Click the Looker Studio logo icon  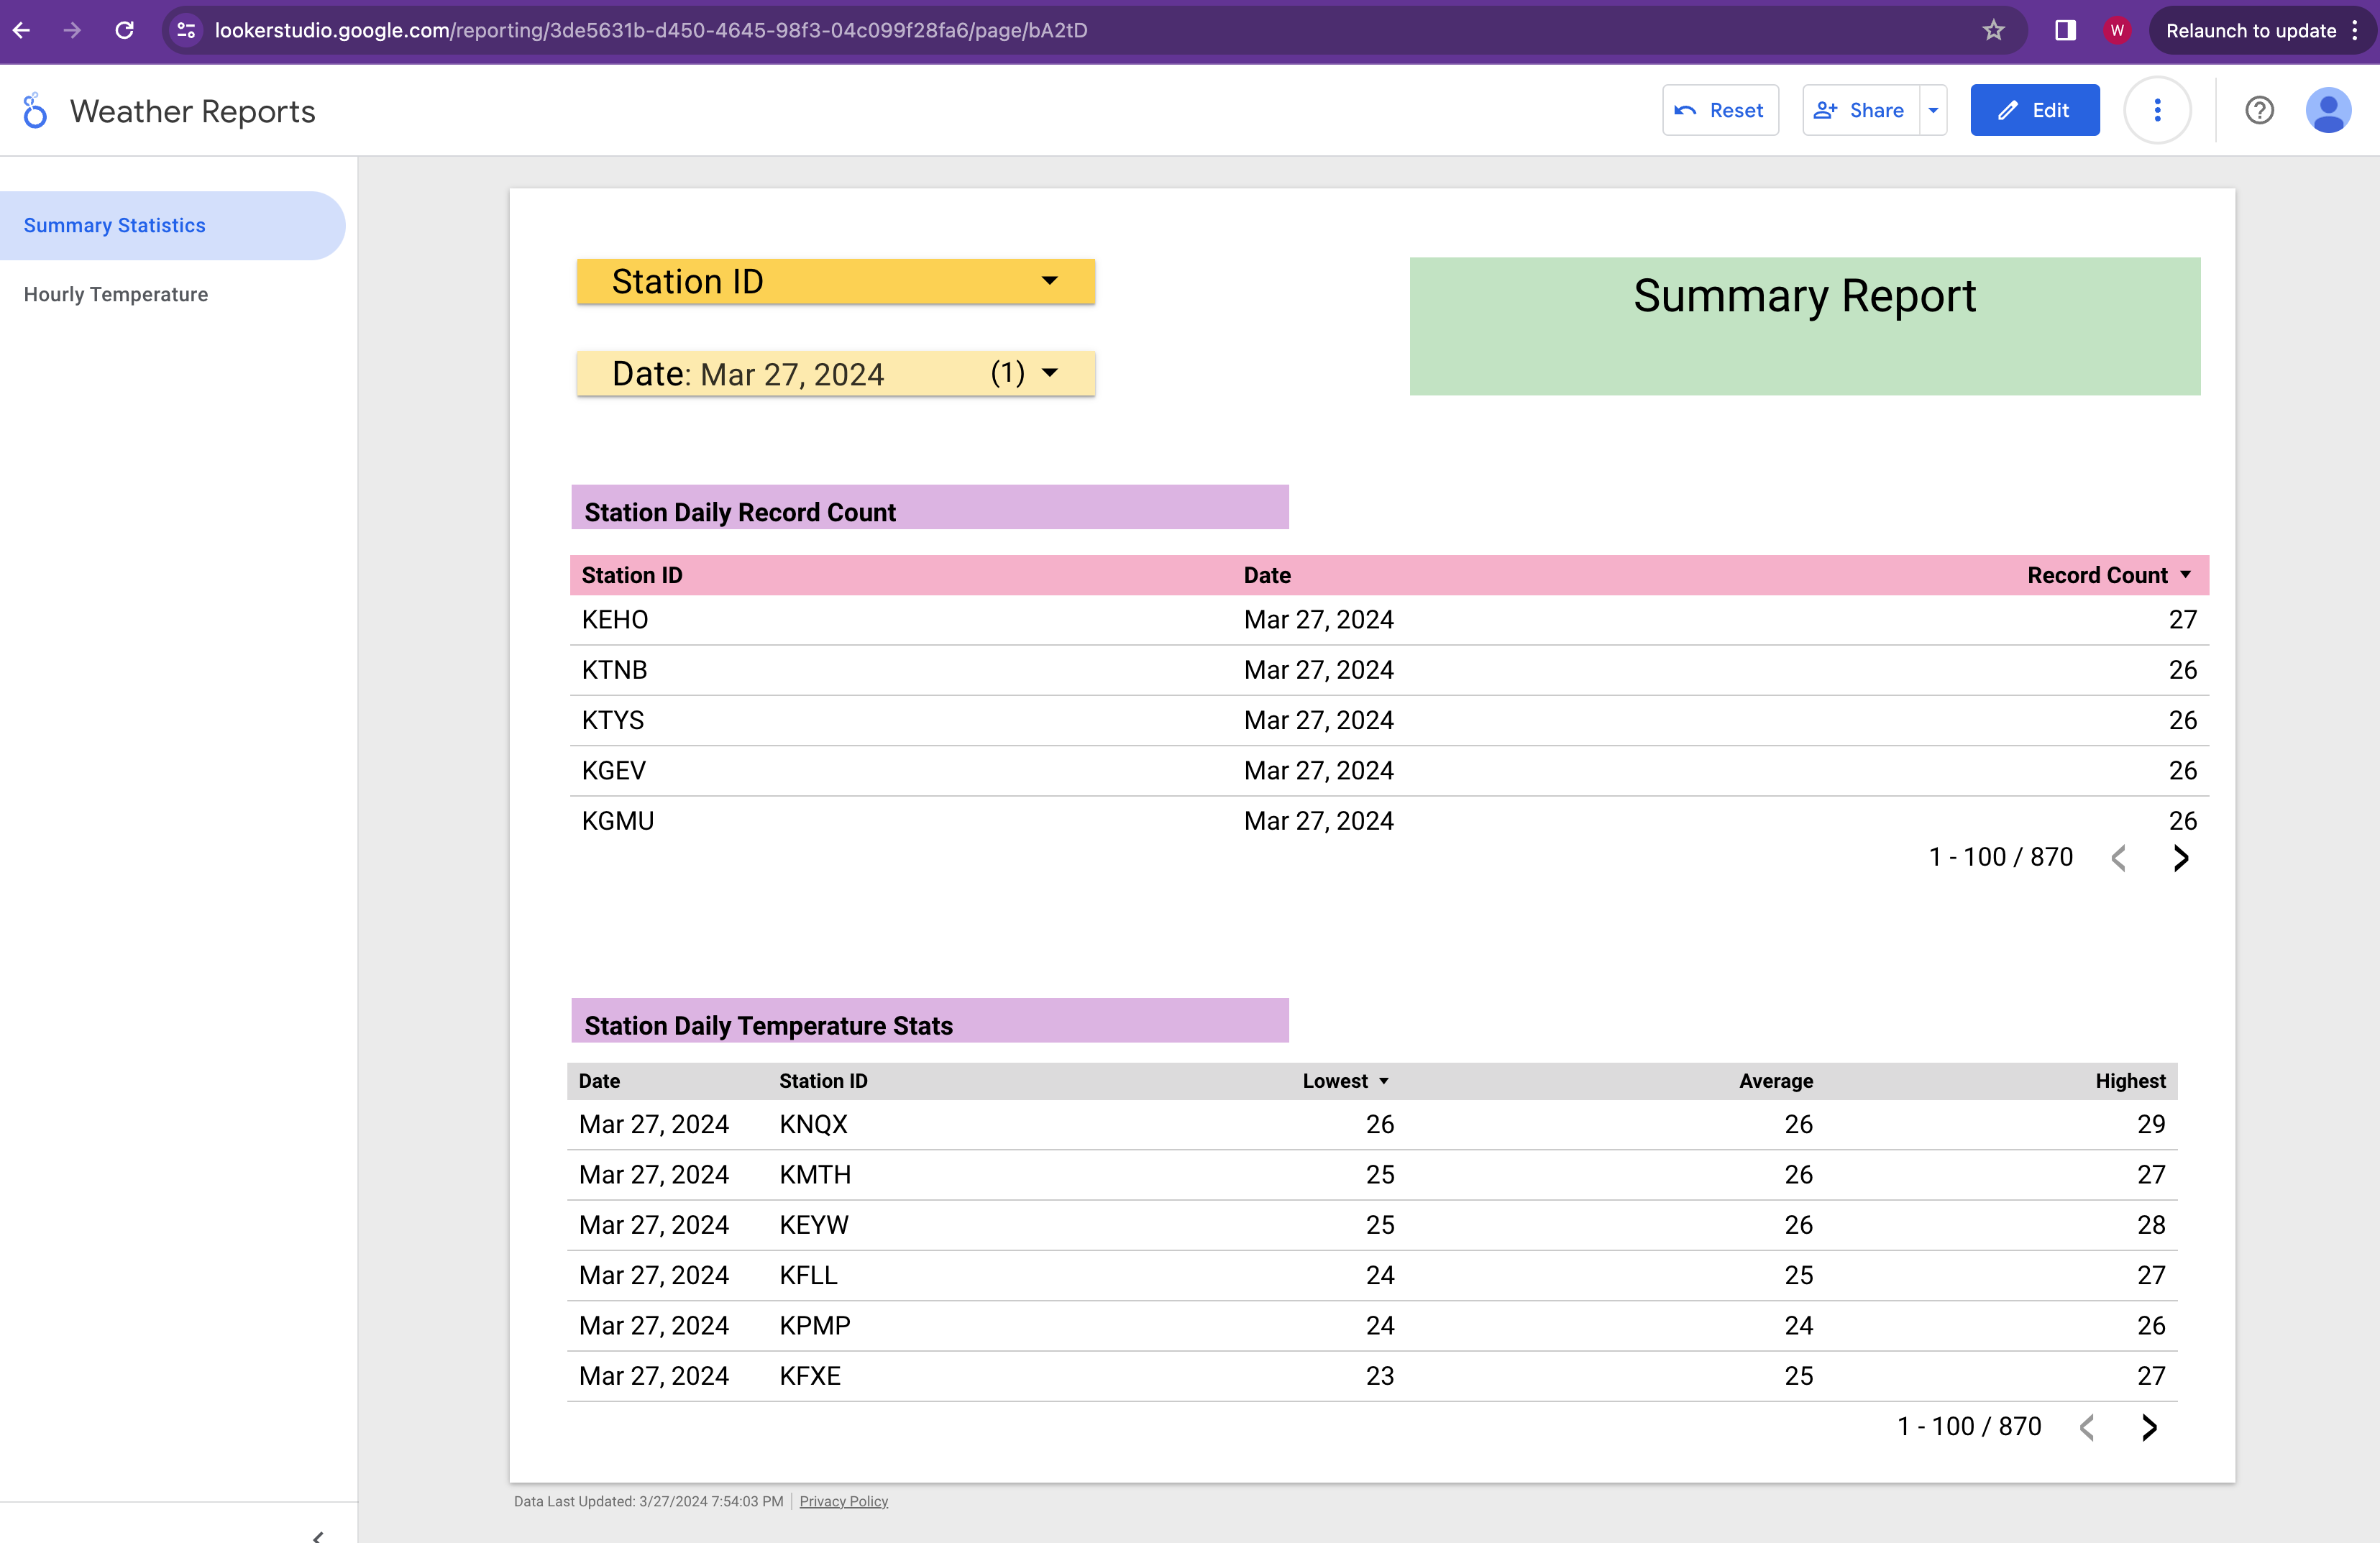[35, 111]
